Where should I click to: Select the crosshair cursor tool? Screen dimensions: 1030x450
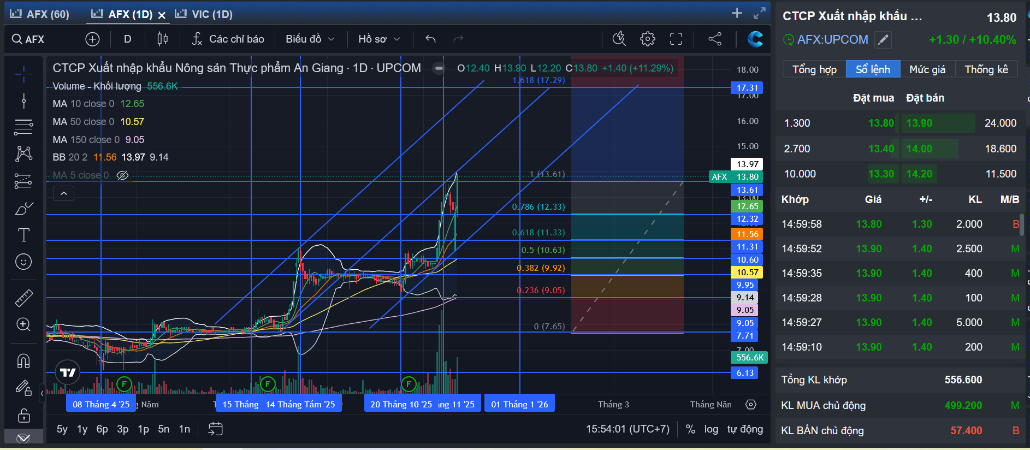click(x=23, y=74)
